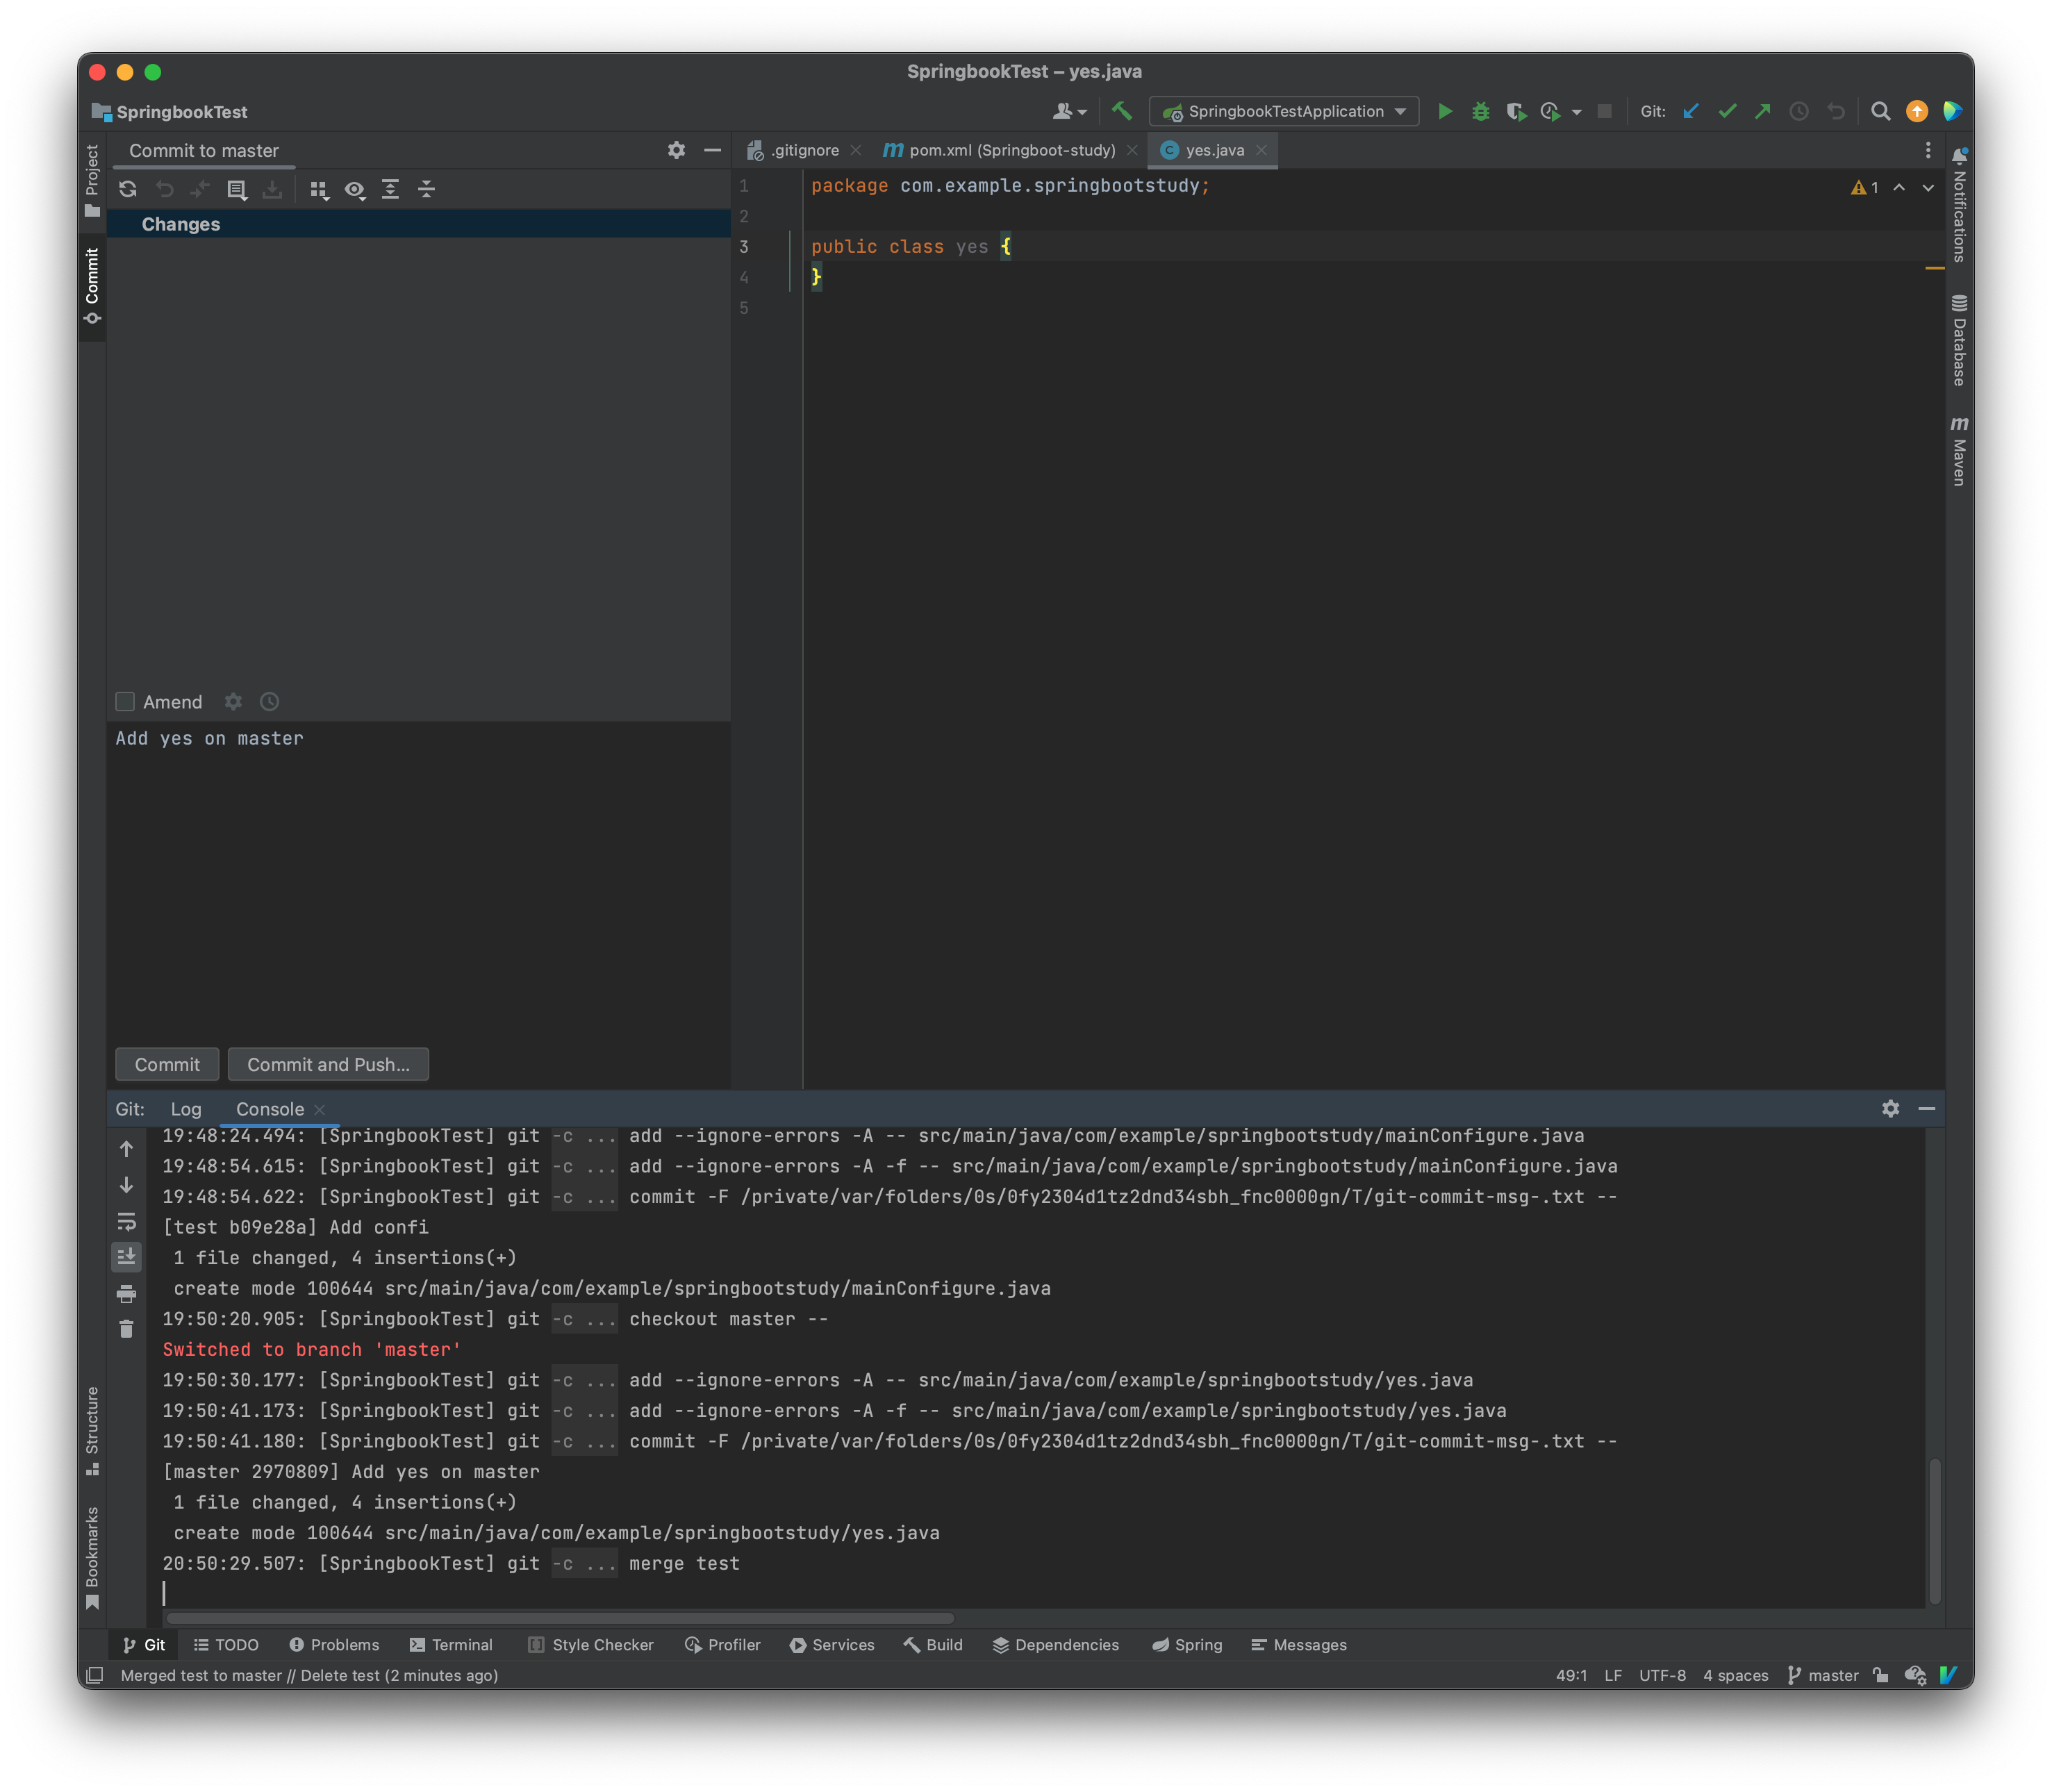The height and width of the screenshot is (1792, 2052).
Task: Build project with the hammer icon
Action: 1122,112
